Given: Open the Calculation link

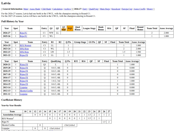Looking at the screenshot, I should point(57,9).
